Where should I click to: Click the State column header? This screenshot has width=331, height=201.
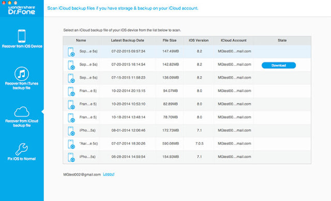282,40
